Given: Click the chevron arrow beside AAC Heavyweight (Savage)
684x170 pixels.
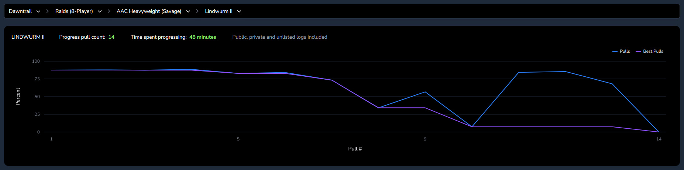Looking at the screenshot, I should (x=188, y=11).
